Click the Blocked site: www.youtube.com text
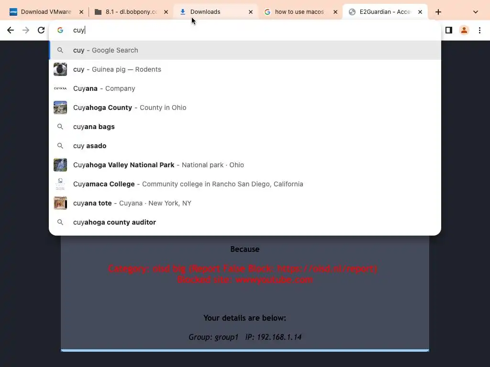The image size is (490, 367). (x=245, y=280)
